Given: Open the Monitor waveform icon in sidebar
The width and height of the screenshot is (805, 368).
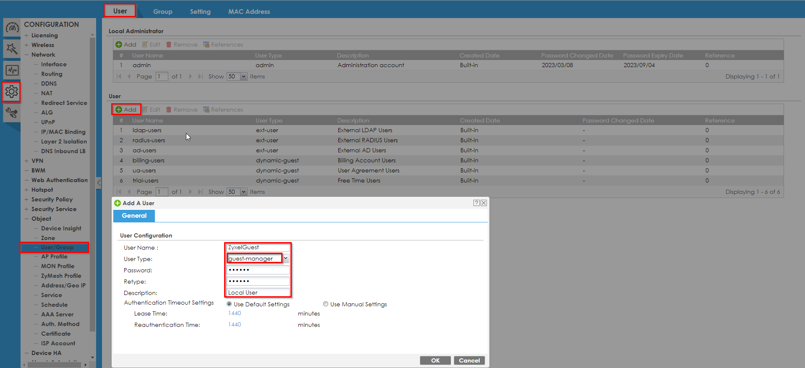Looking at the screenshot, I should [x=12, y=70].
